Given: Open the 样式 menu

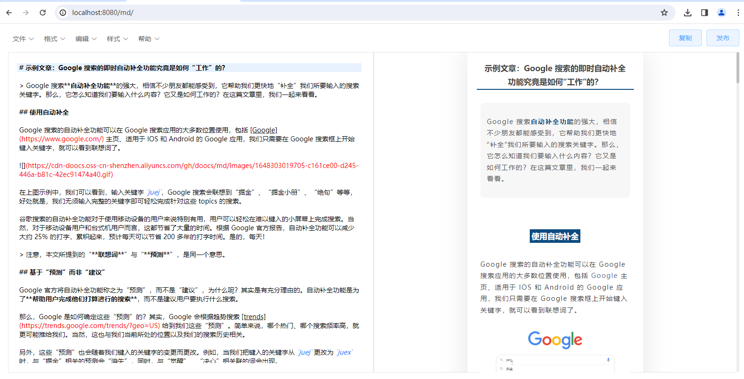Looking at the screenshot, I should click(117, 39).
